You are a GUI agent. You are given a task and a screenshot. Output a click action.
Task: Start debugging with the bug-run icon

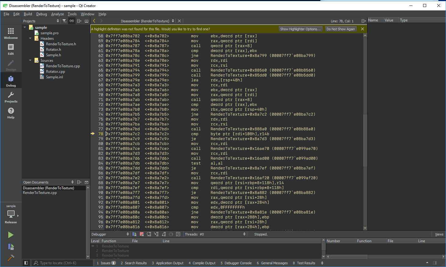coord(11,247)
